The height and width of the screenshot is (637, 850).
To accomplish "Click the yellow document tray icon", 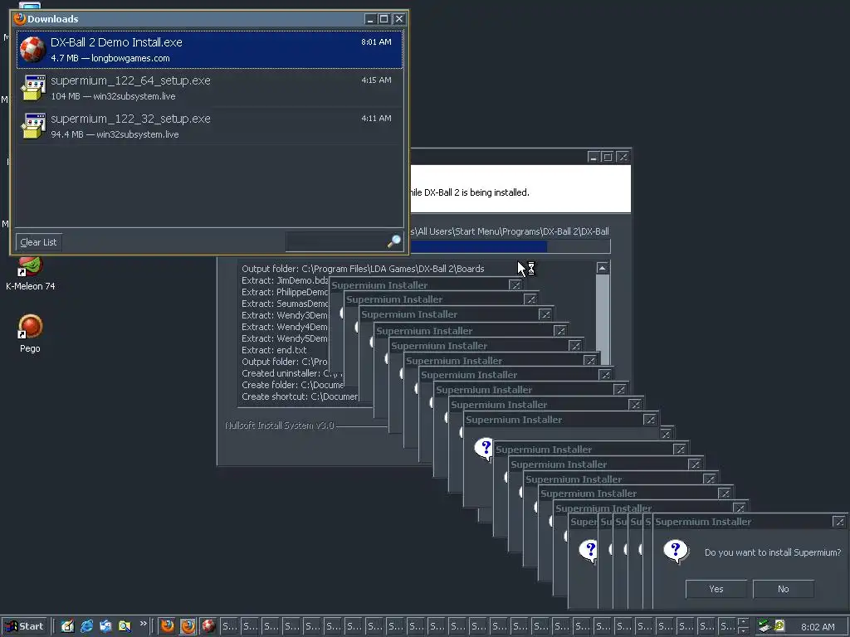I will pyautogui.click(x=779, y=626).
